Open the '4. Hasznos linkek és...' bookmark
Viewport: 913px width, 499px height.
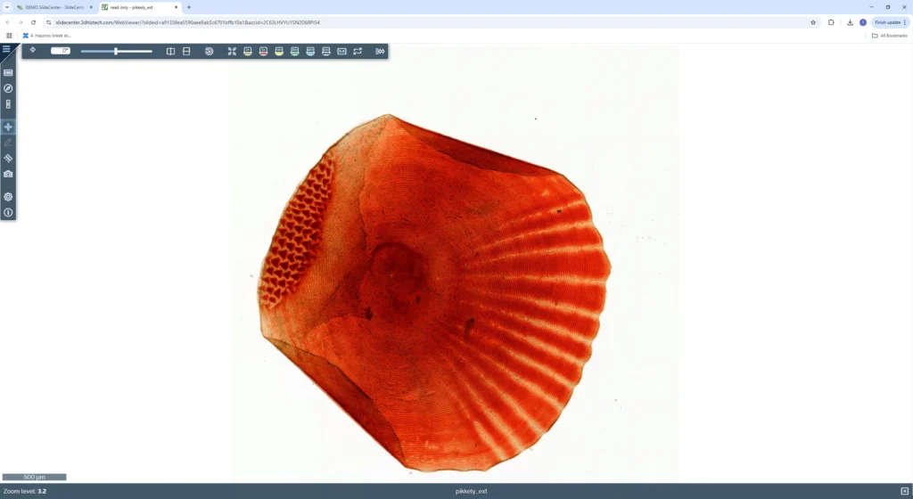[x=46, y=36]
